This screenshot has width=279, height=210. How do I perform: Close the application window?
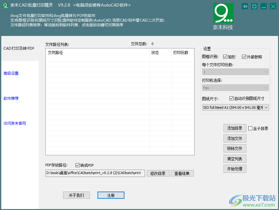point(273,7)
